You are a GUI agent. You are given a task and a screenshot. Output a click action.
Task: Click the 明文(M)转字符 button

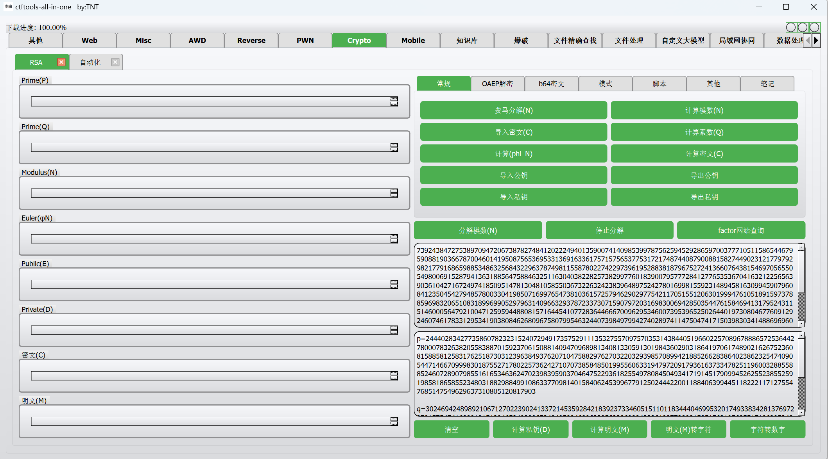[689, 430]
